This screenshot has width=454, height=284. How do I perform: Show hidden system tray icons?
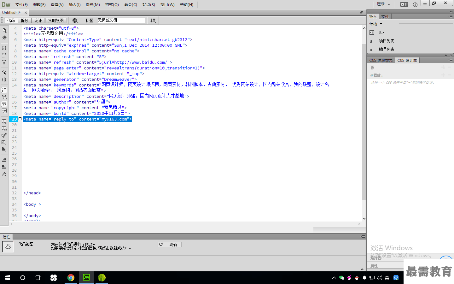(x=334, y=278)
